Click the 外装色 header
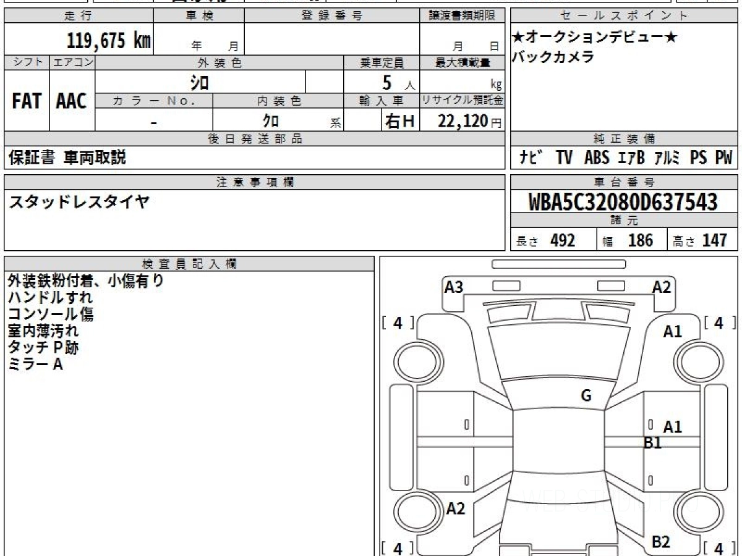Screen dimensions: 742x556 pyautogui.click(x=220, y=62)
